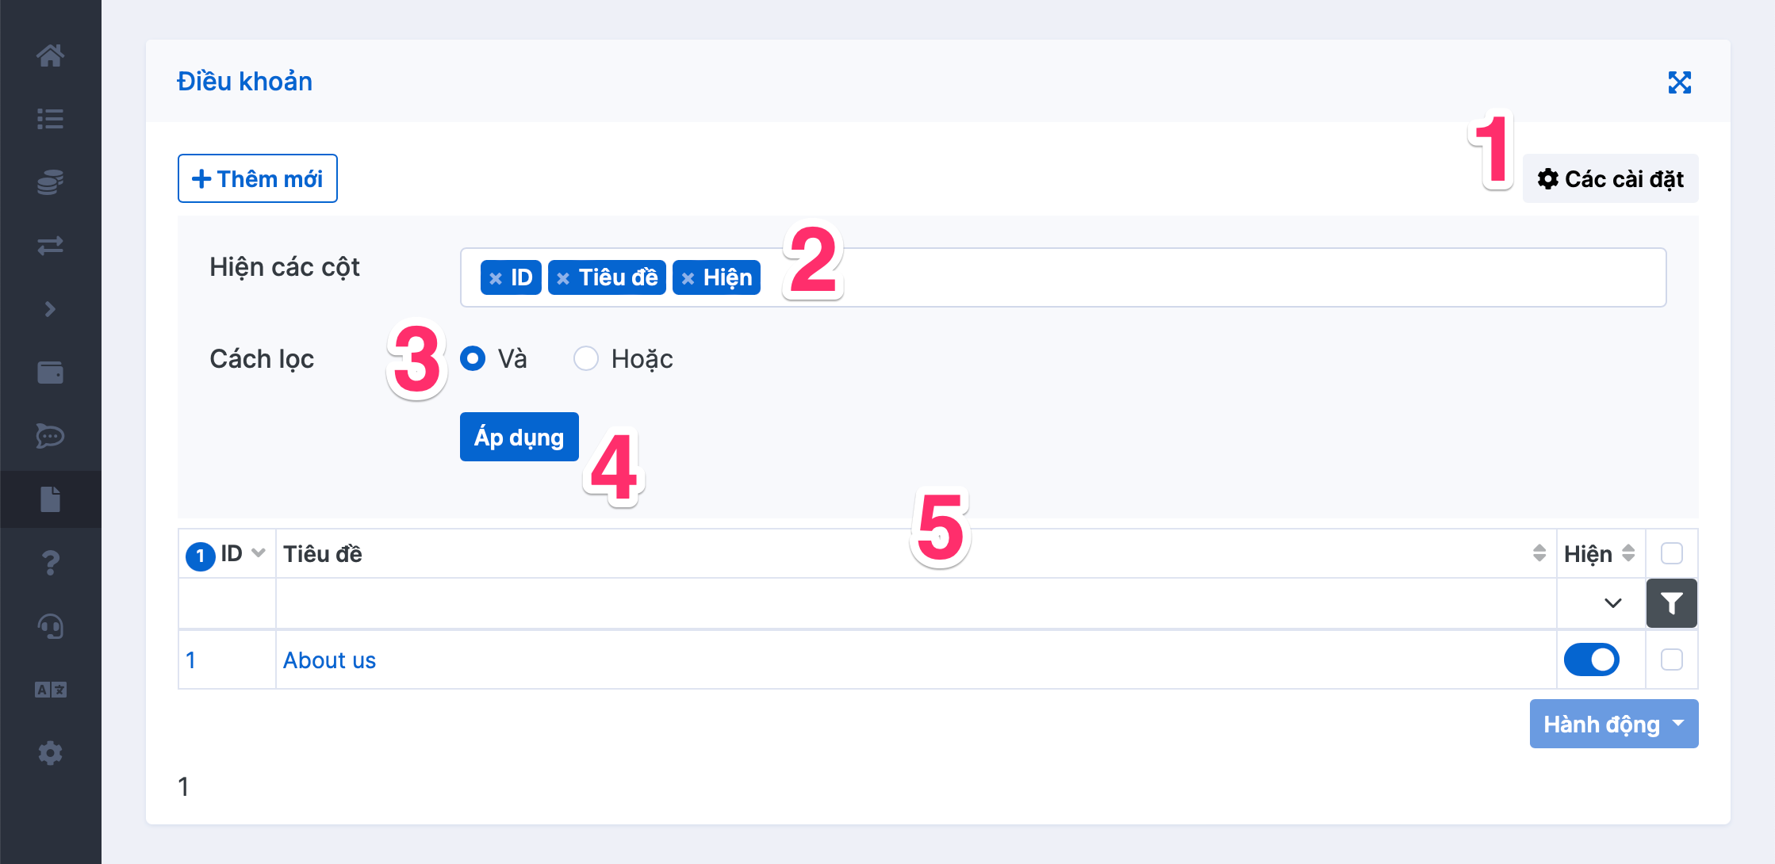Click the filter funnel button
Viewport: 1775px width, 864px height.
click(1671, 603)
